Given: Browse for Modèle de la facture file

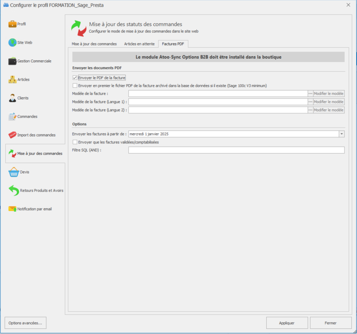Looking at the screenshot, I should pyautogui.click(x=310, y=94).
